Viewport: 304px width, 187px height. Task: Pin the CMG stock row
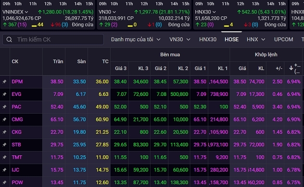[4, 119]
